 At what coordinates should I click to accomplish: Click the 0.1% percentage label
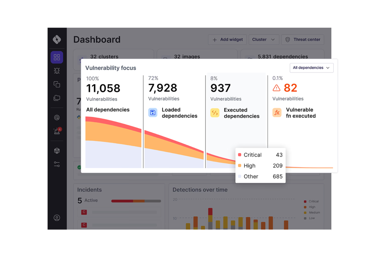tap(278, 78)
